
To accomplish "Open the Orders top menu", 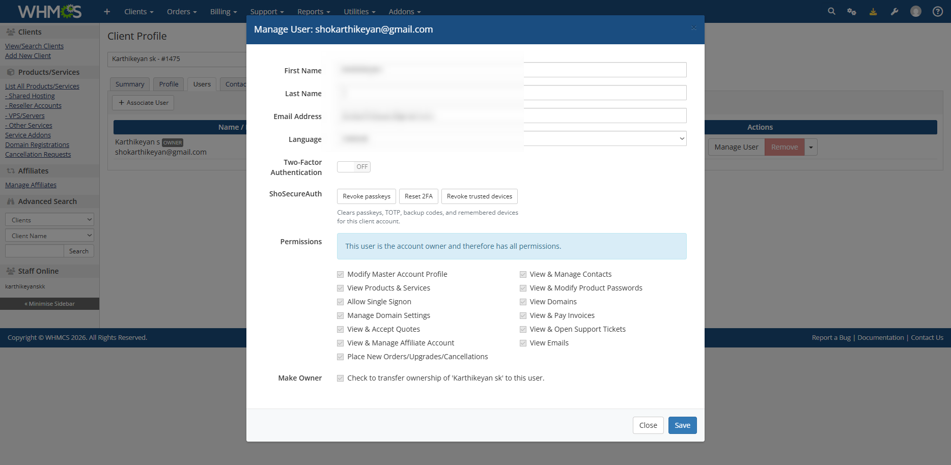I will tap(182, 12).
